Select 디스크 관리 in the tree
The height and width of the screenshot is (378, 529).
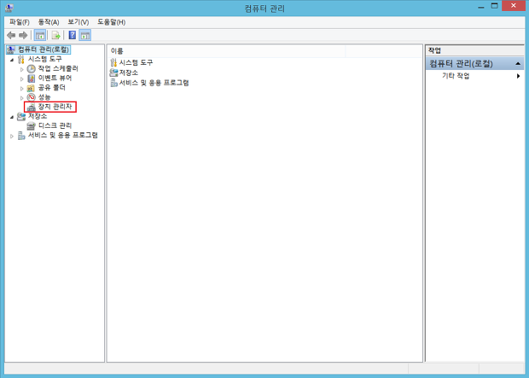(x=55, y=125)
